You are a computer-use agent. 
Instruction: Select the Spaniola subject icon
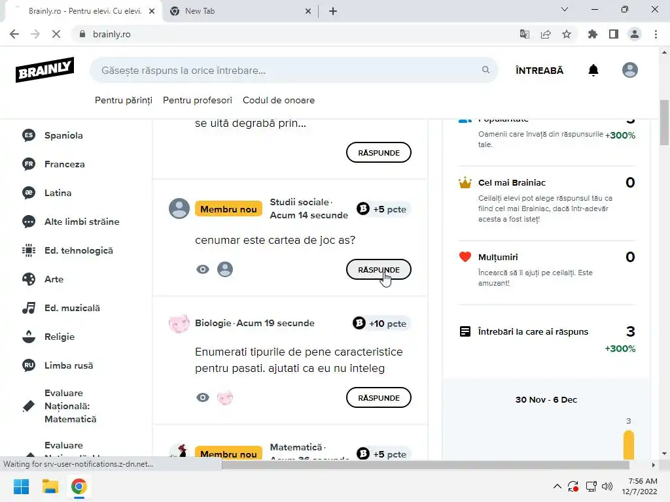pyautogui.click(x=29, y=135)
